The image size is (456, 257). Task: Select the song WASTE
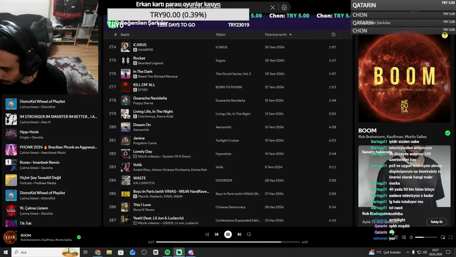[x=140, y=178]
